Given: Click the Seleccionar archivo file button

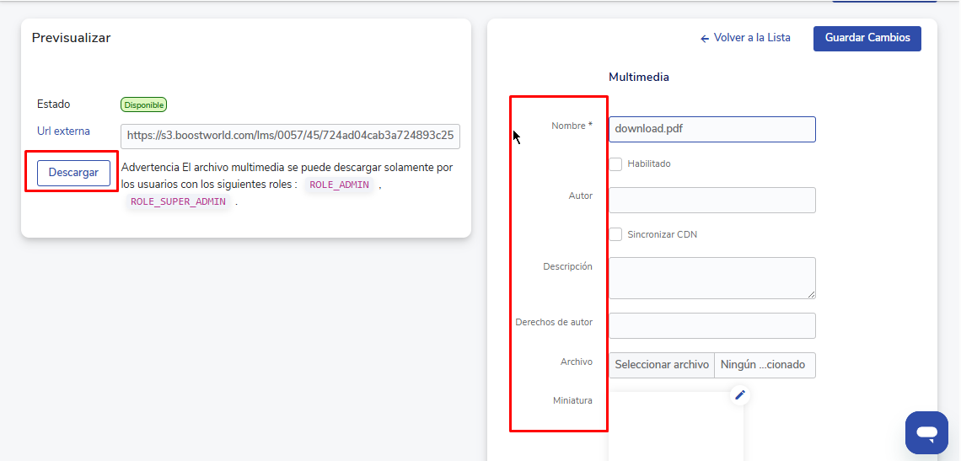Looking at the screenshot, I should (662, 365).
